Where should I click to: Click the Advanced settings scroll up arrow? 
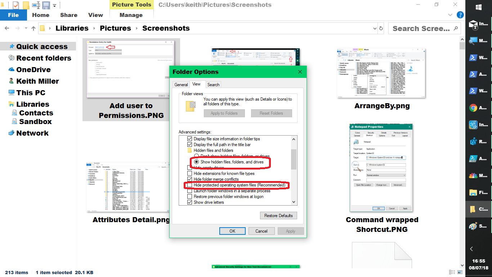[294, 139]
